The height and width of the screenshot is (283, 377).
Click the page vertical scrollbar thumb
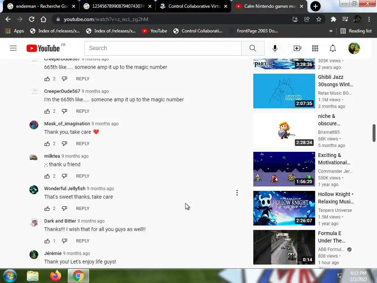[x=374, y=133]
